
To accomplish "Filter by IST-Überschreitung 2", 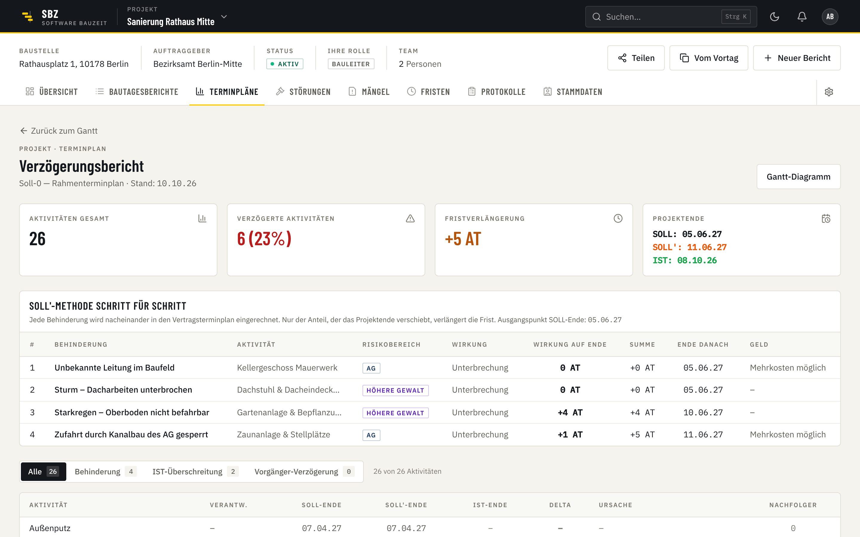I will click(x=195, y=472).
